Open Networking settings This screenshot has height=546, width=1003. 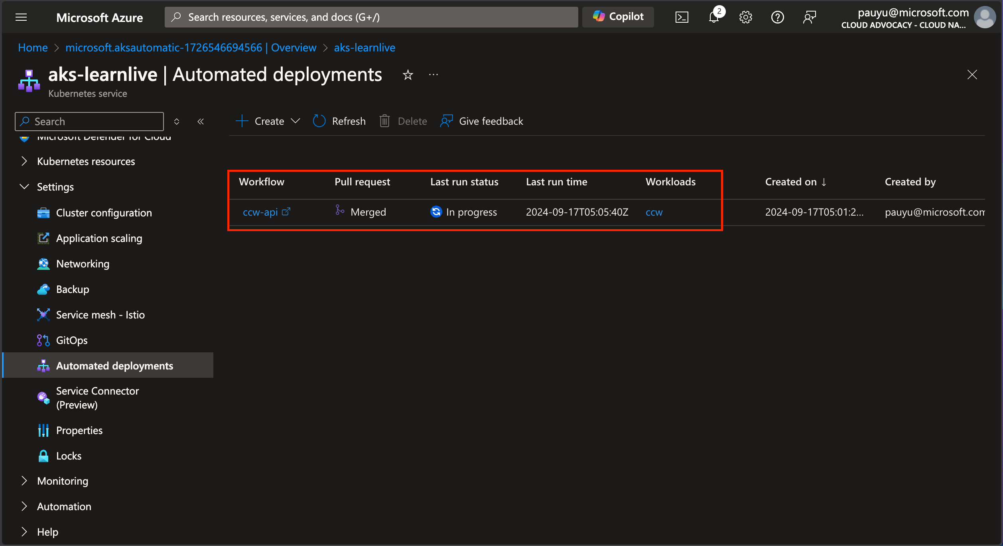83,264
